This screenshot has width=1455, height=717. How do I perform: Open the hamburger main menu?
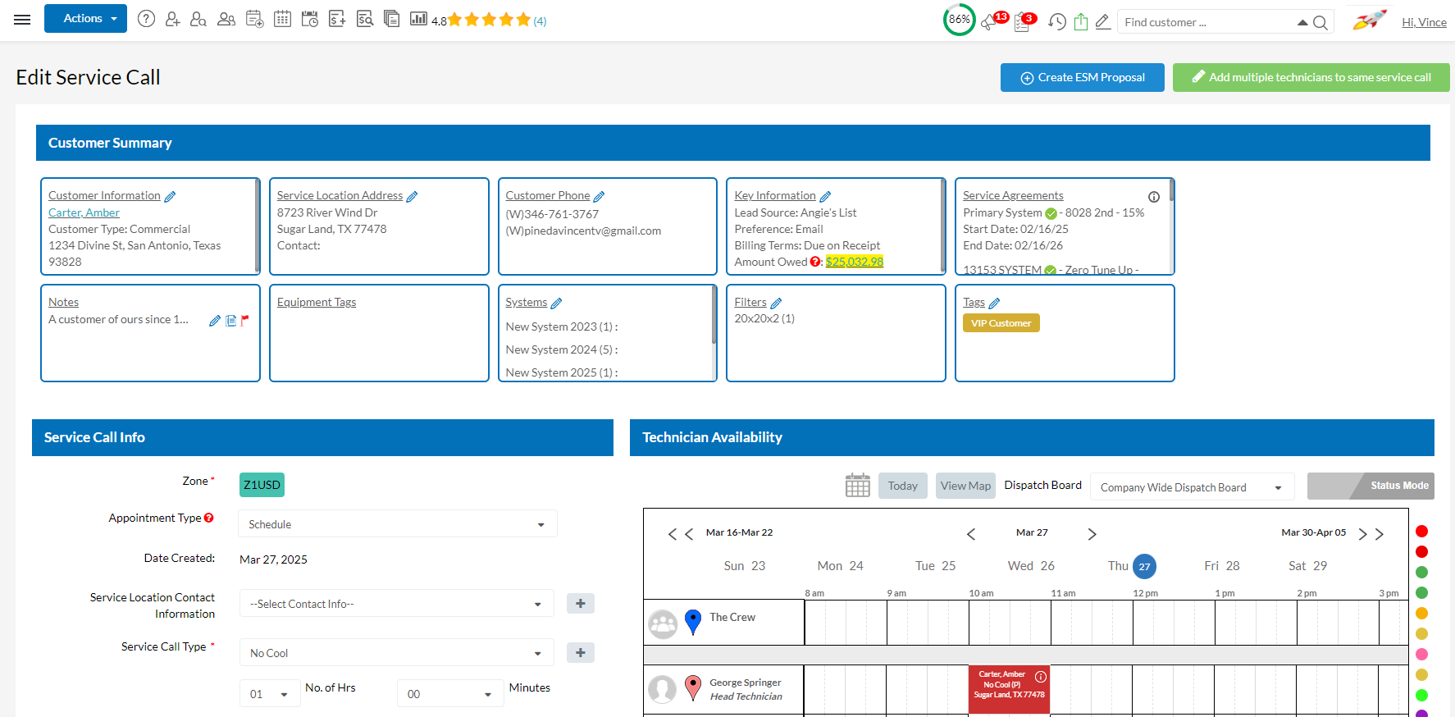coord(22,20)
